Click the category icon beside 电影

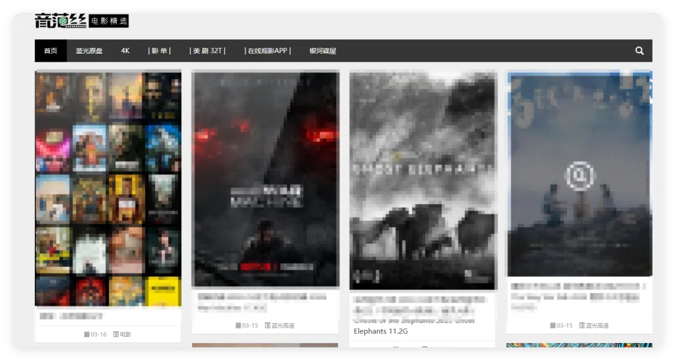116,334
